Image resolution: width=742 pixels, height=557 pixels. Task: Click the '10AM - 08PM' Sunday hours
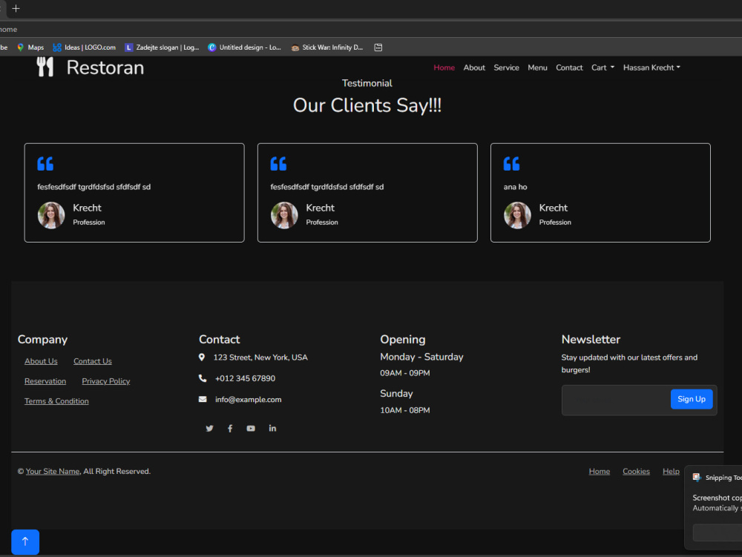click(405, 410)
